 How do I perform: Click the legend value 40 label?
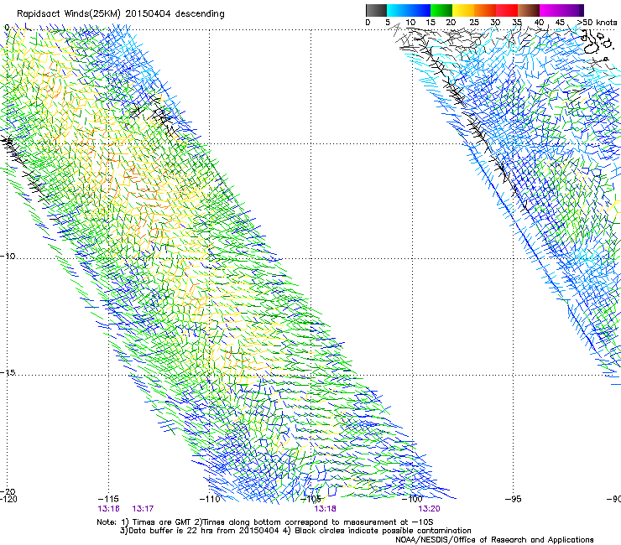pyautogui.click(x=539, y=23)
